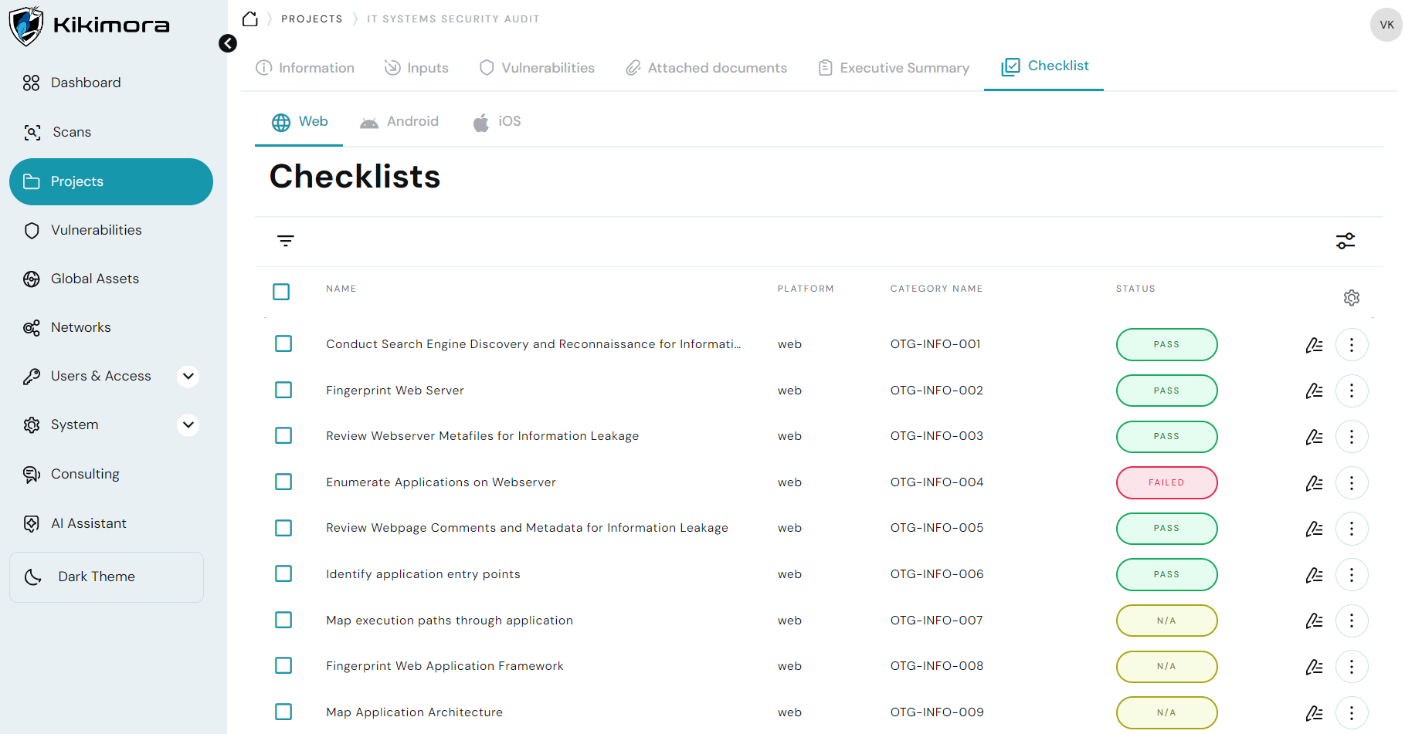Open the column adjustment sliders icon
Image resolution: width=1405 pixels, height=734 pixels.
(1345, 241)
